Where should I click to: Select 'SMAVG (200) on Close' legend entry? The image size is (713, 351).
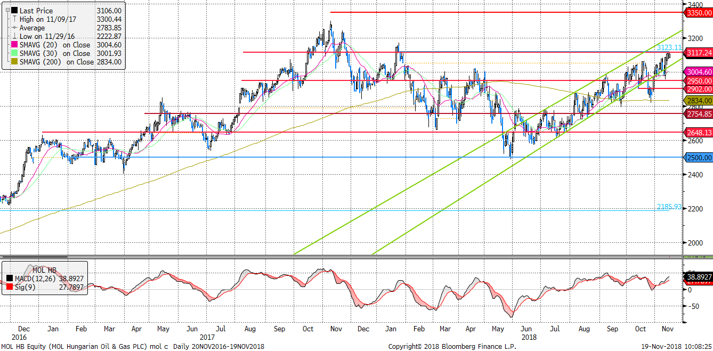tap(57, 62)
